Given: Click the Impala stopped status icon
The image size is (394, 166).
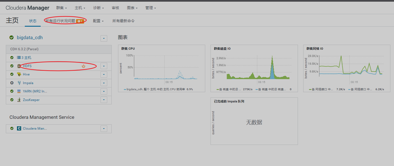Looking at the screenshot, I should [12, 83].
